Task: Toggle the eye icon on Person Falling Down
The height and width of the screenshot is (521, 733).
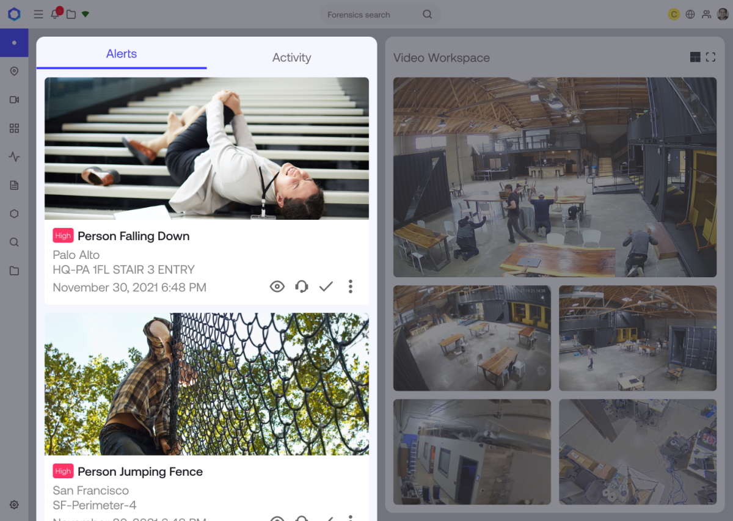Action: [x=277, y=286]
